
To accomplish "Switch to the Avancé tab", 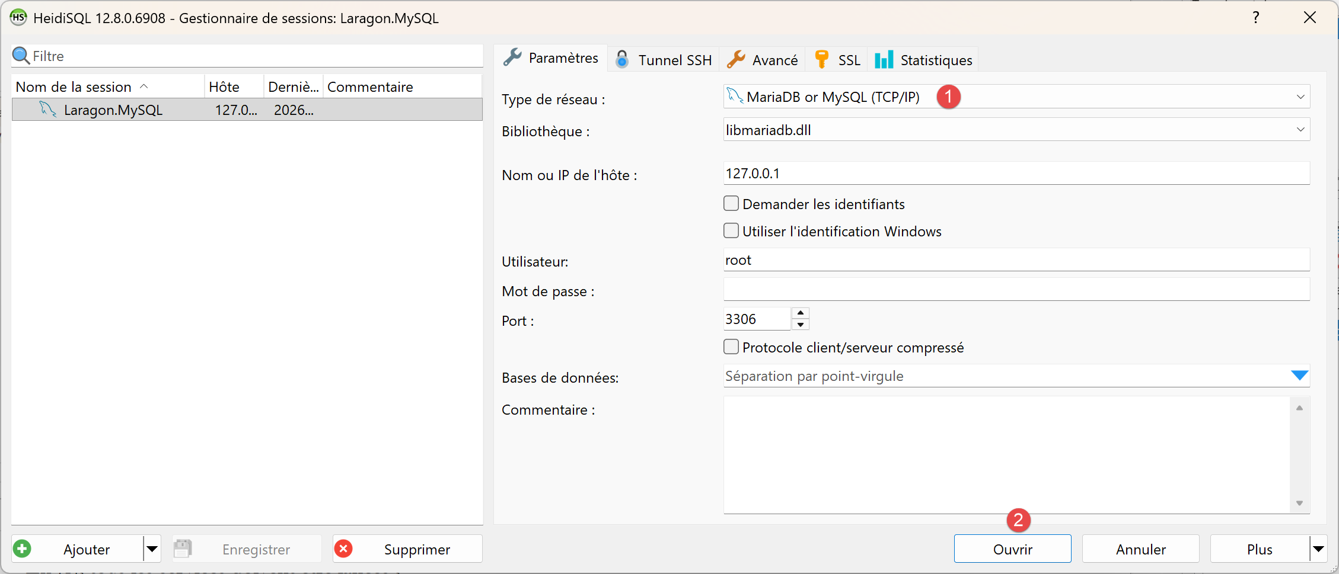I will 763,59.
